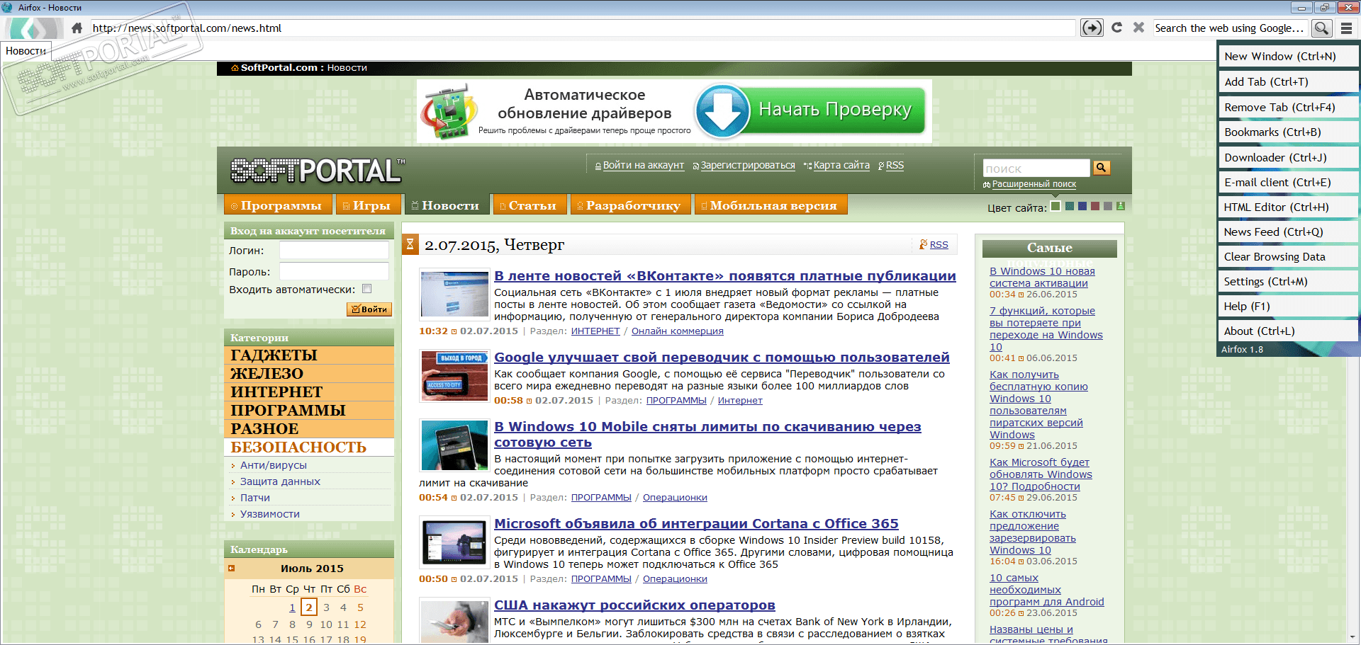Stop page loading with the X icon

coord(1138,28)
